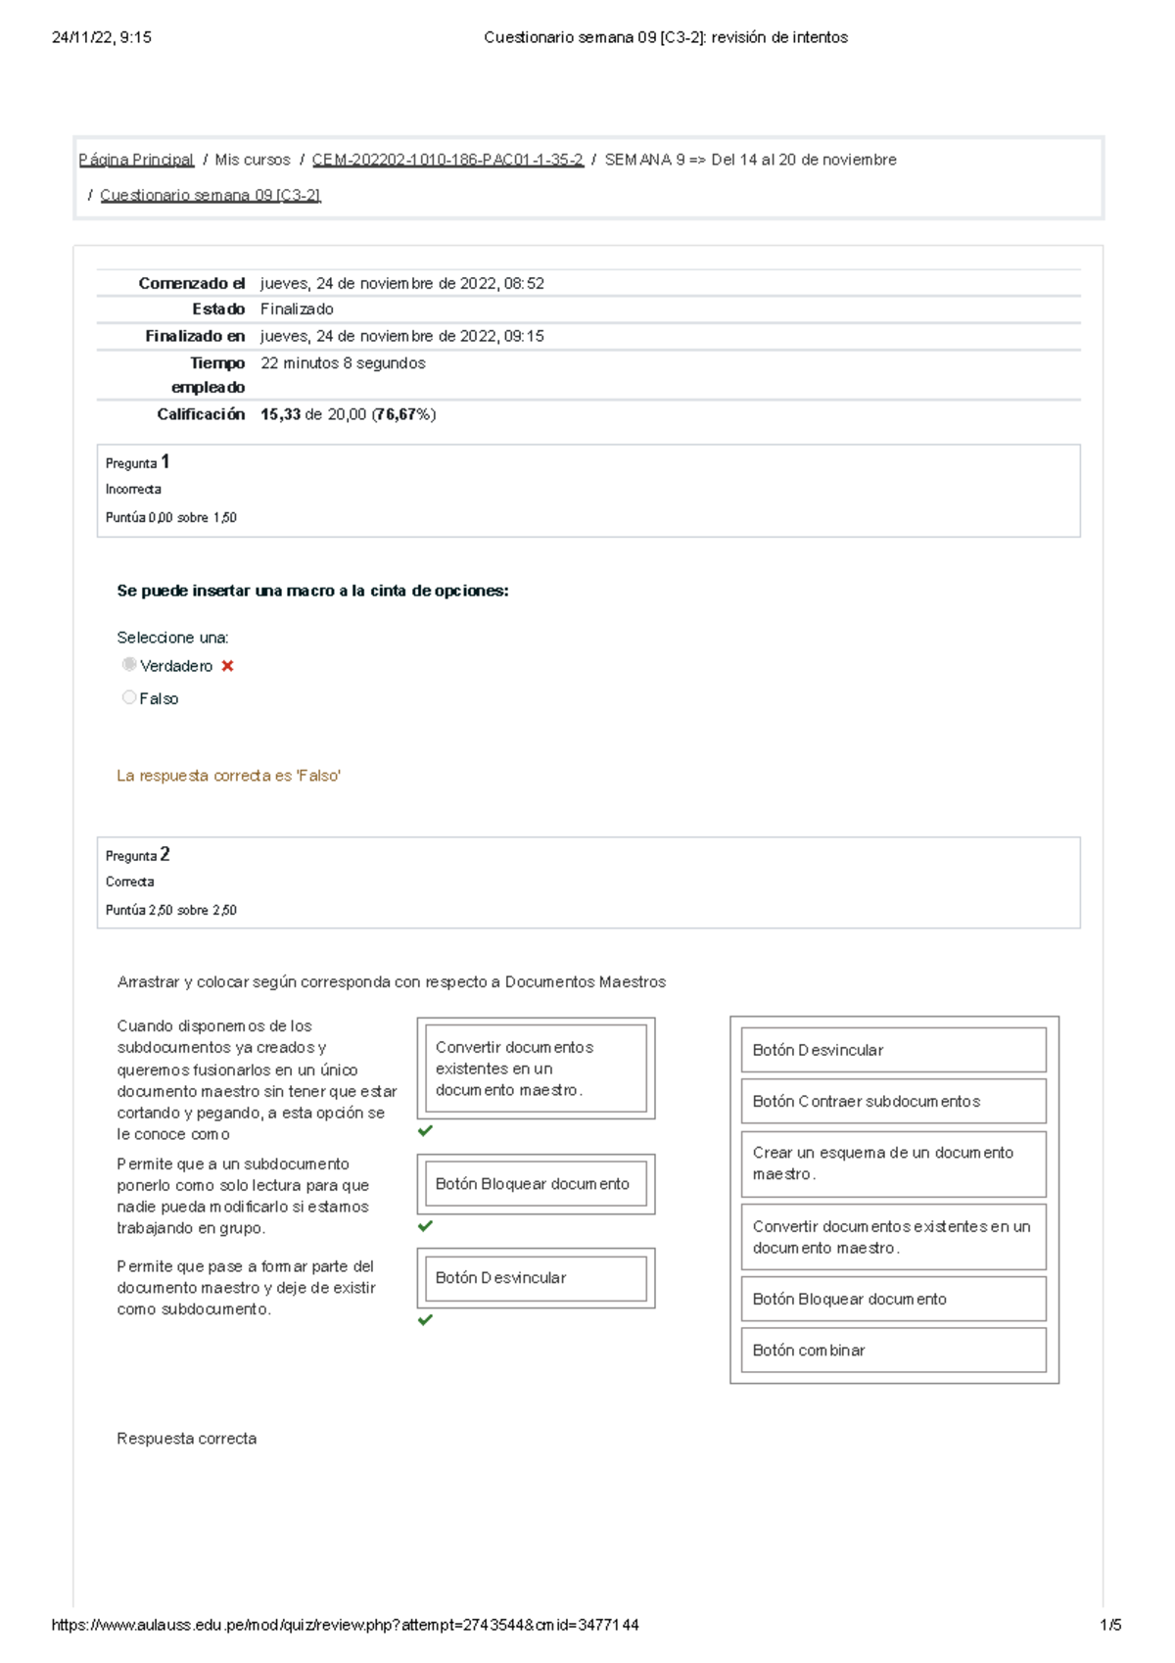Open the CEM-202202-1010-186-PAC01-1-35-2 course link
Viewport: 1175px width, 1663px height.
447,160
